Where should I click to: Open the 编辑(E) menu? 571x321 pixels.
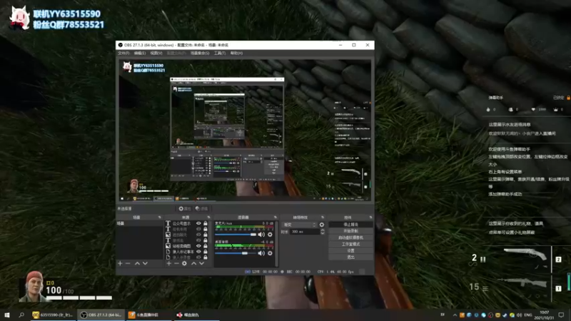pyautogui.click(x=140, y=53)
